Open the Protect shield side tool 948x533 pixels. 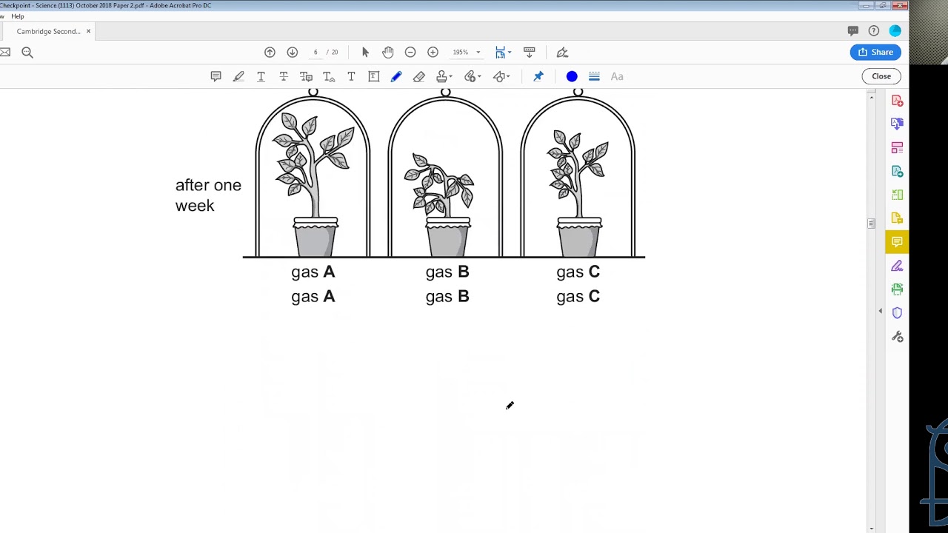pos(897,313)
